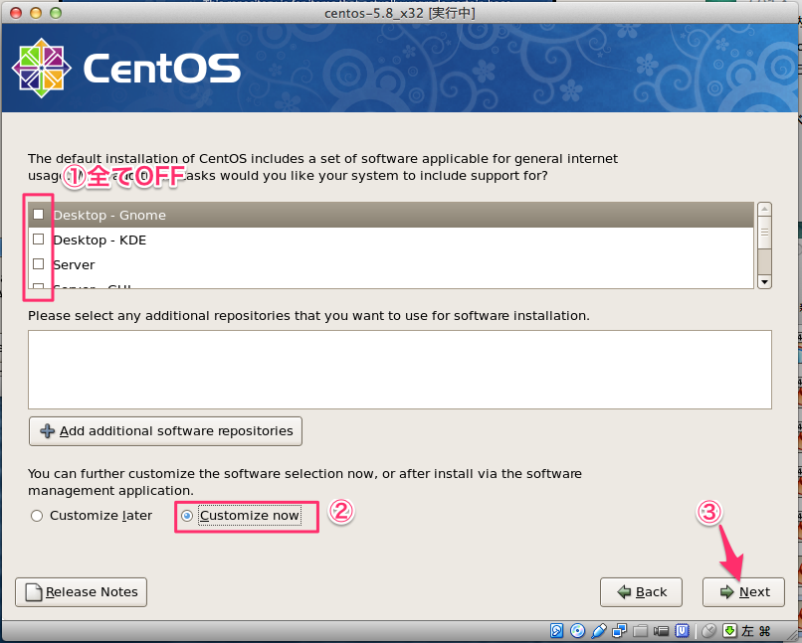Screen dimensions: 802x643
Task: Click the virtualization CPU chip status icon
Action: [x=682, y=631]
